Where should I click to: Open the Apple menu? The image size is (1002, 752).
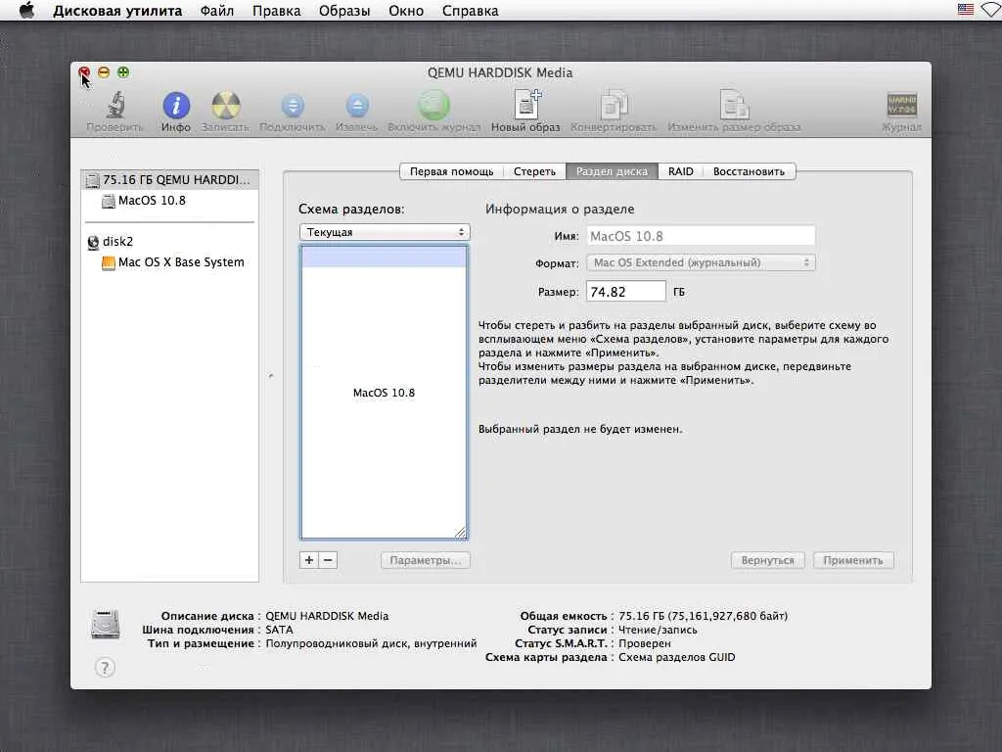point(26,10)
